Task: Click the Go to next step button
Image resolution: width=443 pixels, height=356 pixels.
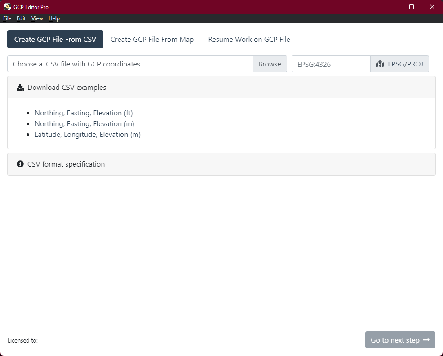Action: (400, 340)
